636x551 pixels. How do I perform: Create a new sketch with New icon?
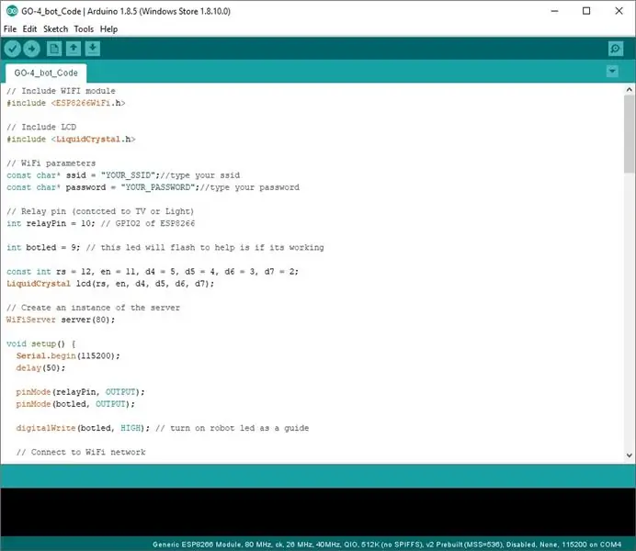pyautogui.click(x=54, y=49)
